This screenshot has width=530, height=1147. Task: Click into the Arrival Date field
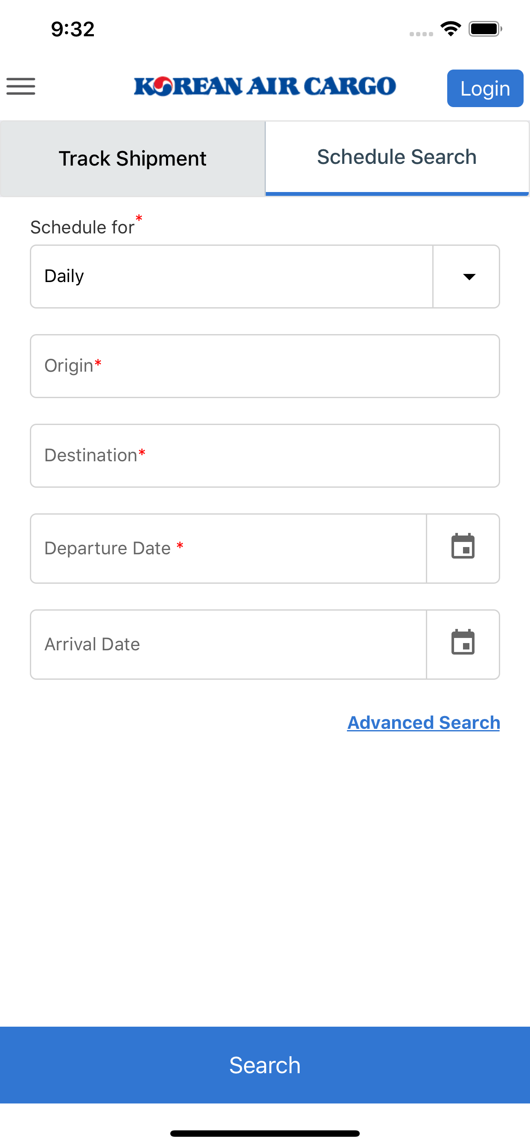[x=228, y=644]
